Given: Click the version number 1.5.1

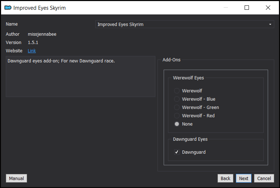Looking at the screenshot, I should [x=33, y=43].
